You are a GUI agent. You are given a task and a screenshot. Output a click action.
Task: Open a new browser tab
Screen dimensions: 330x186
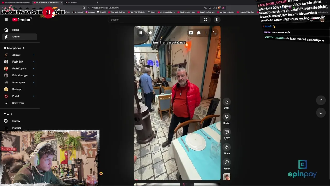[x=97, y=3]
